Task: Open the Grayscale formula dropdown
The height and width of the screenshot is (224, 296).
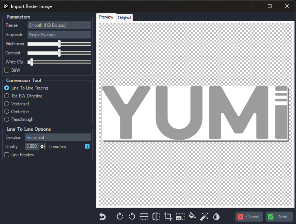Action: point(59,35)
